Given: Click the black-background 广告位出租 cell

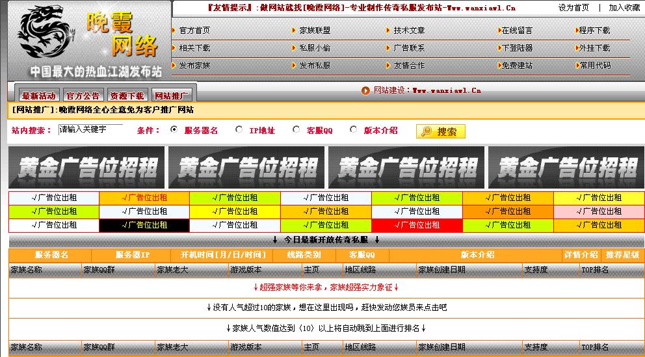Looking at the screenshot, I should 144,225.
